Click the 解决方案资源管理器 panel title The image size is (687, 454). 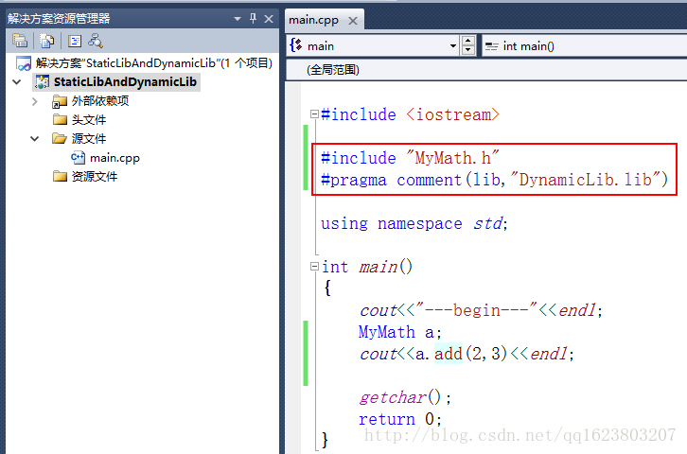(59, 18)
